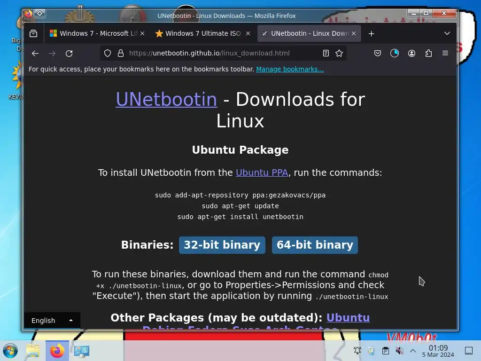Show desktop via taskbar corner button
This screenshot has height=361, width=481.
469,351
